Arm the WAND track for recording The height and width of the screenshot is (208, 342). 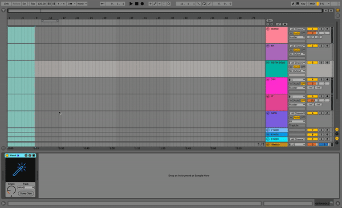(x=327, y=29)
